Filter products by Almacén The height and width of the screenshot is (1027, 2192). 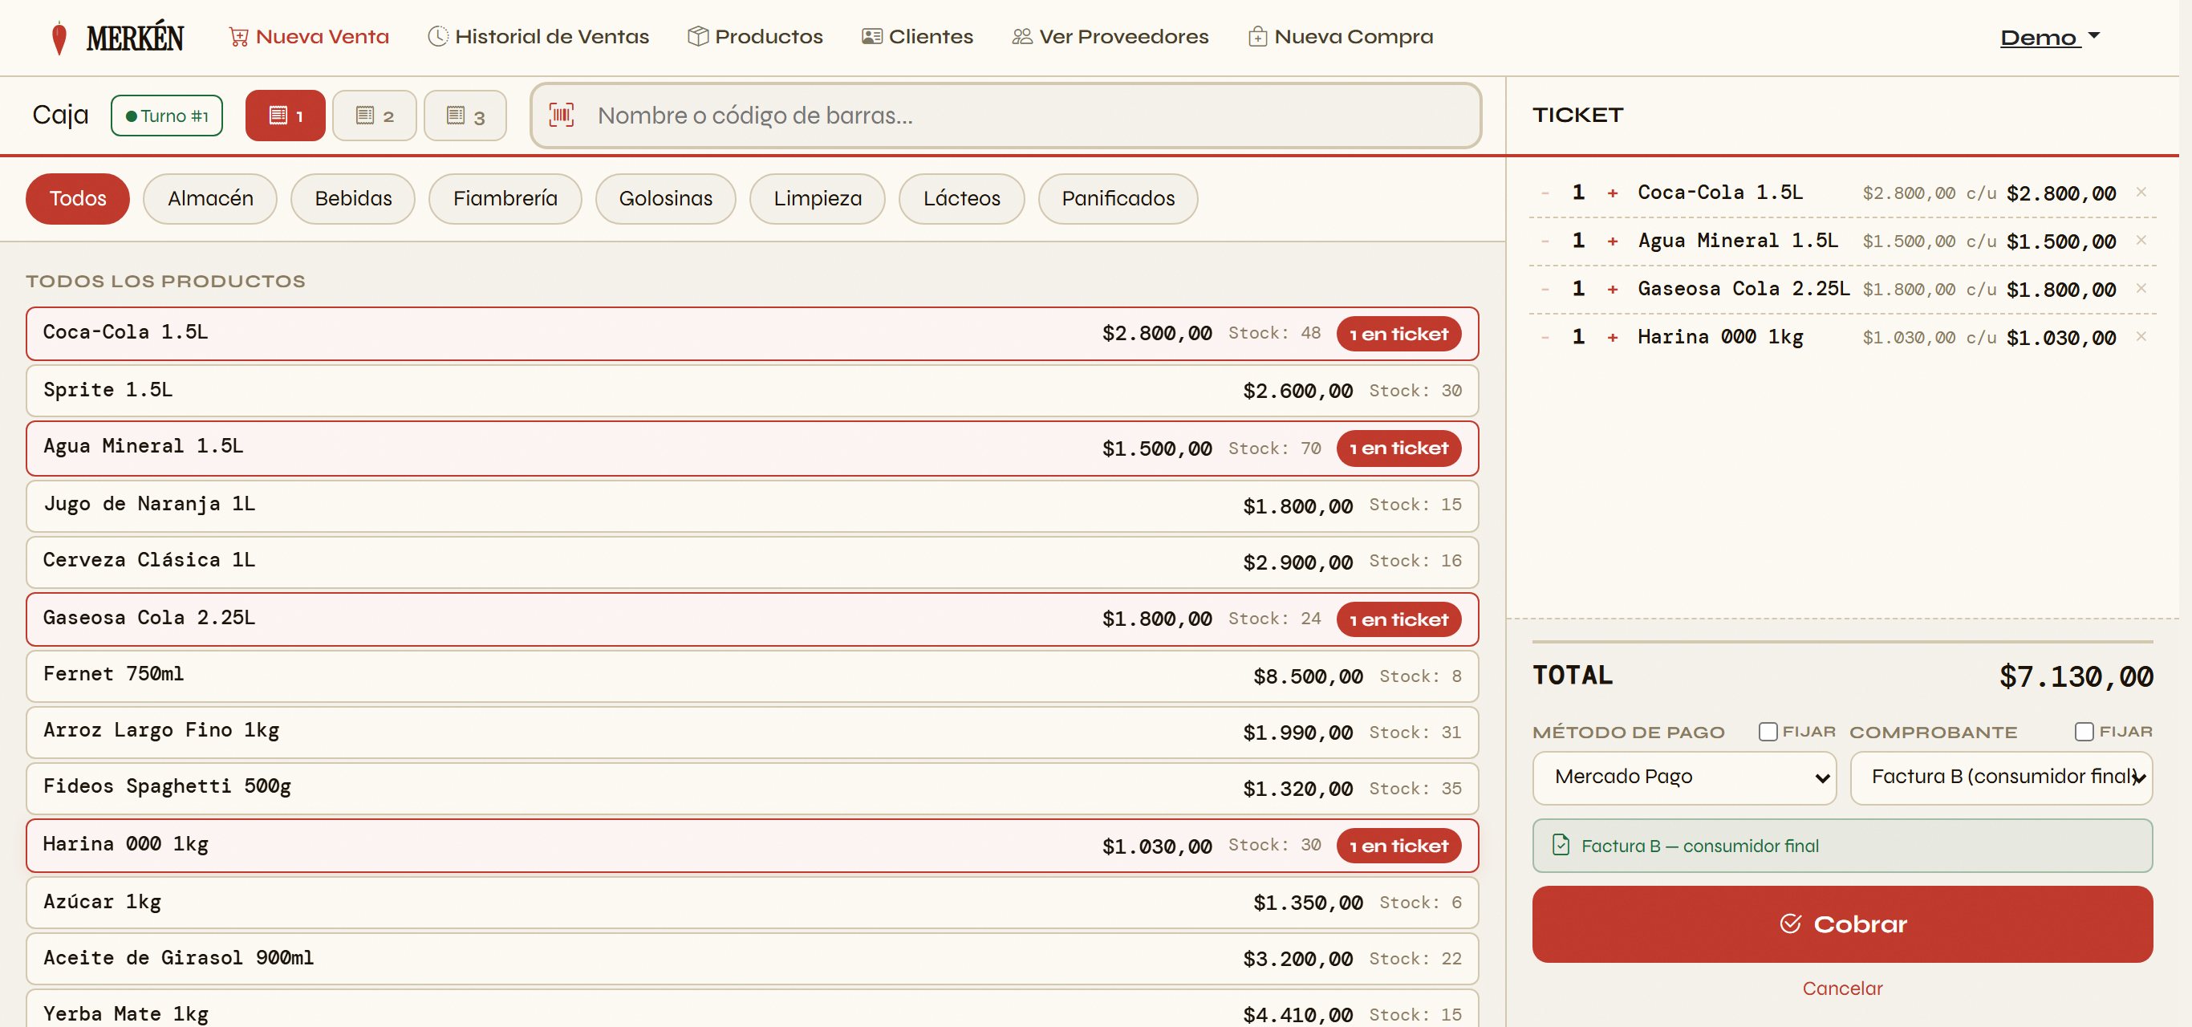(210, 199)
